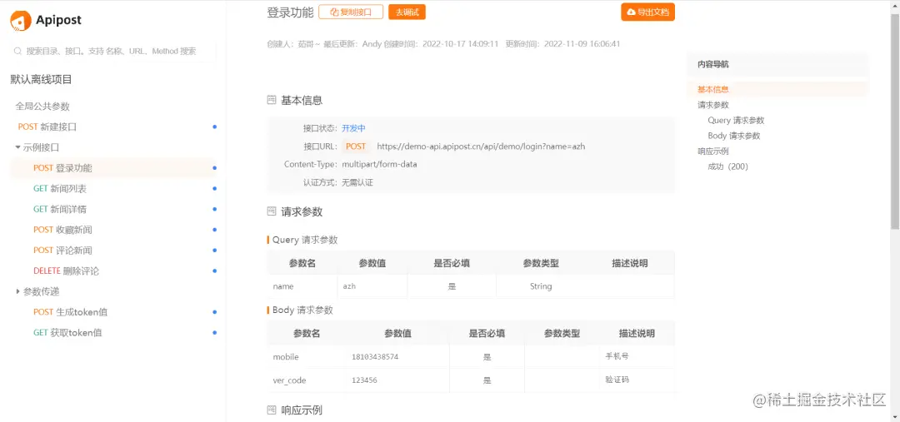Viewport: 900px width, 422px height.
Task: Click the demo-api.apipost.cn login URL text
Action: (481, 146)
